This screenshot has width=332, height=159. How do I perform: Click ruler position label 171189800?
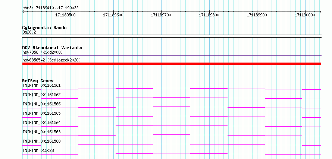tap(209, 15)
